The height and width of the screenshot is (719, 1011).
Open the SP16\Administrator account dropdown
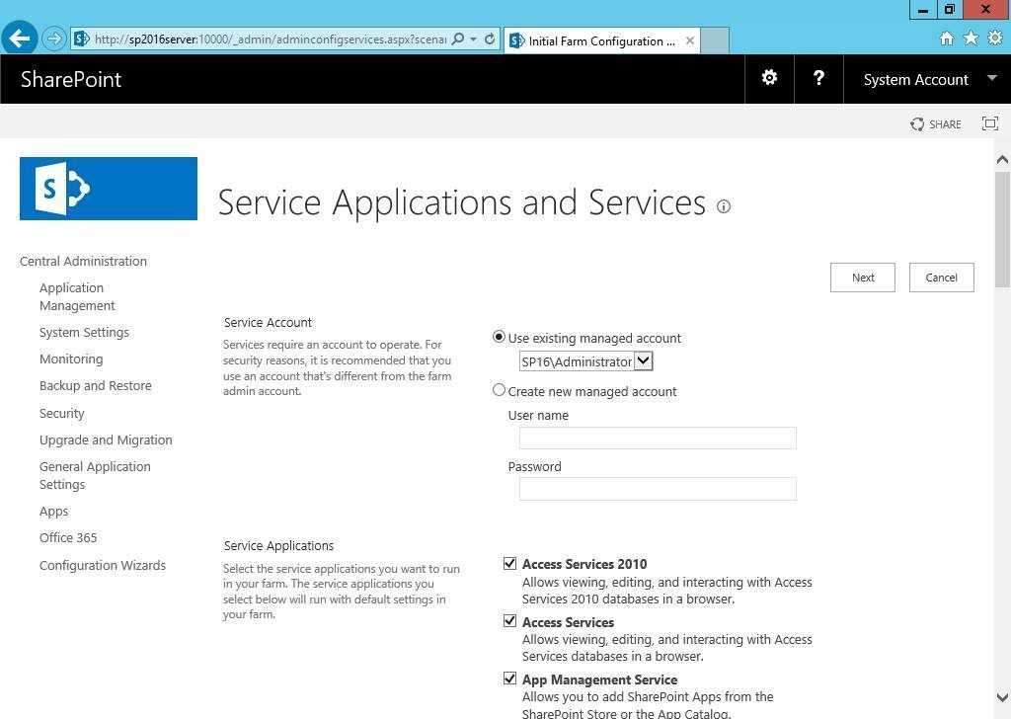click(x=586, y=361)
